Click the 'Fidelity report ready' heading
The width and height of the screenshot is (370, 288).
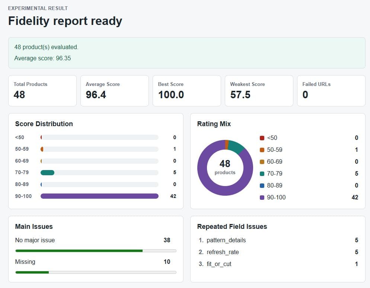point(65,21)
